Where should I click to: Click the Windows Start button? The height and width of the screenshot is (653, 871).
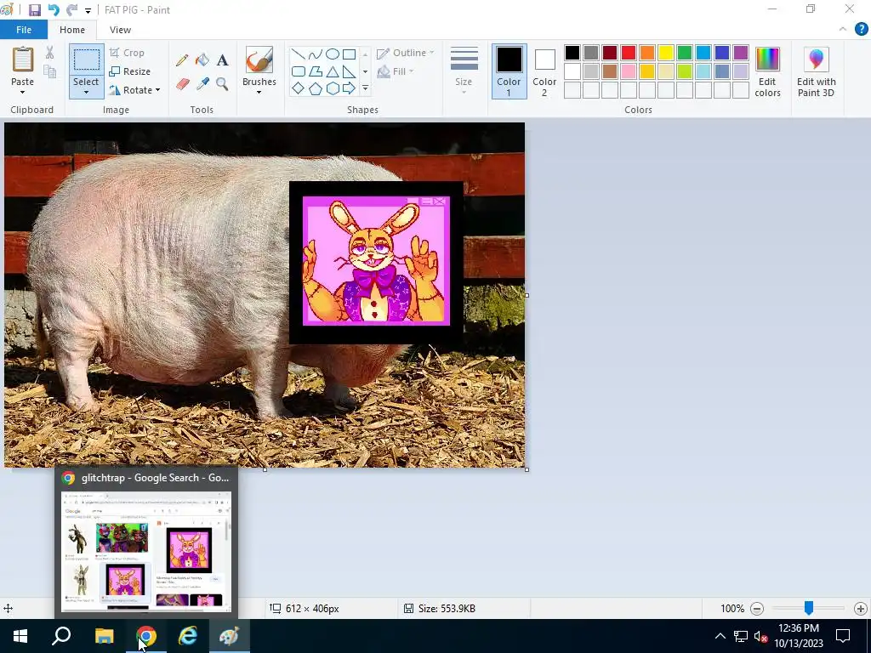tap(20, 636)
